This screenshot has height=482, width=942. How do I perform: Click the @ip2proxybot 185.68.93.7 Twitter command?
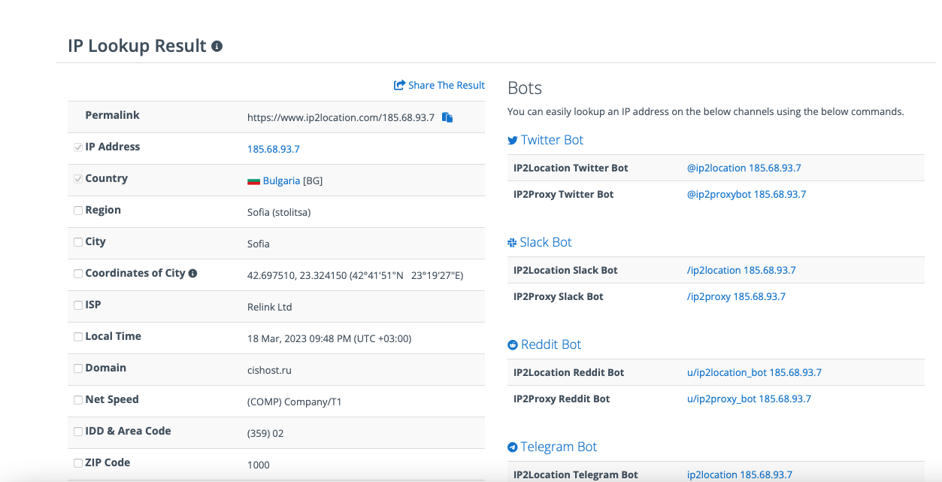746,194
